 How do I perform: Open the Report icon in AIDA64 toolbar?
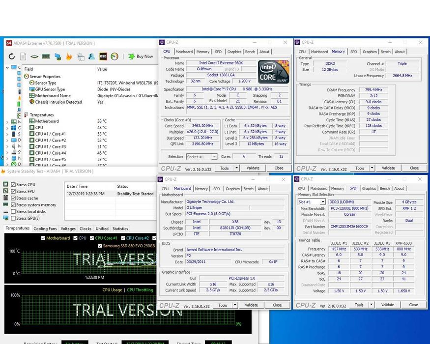23,57
